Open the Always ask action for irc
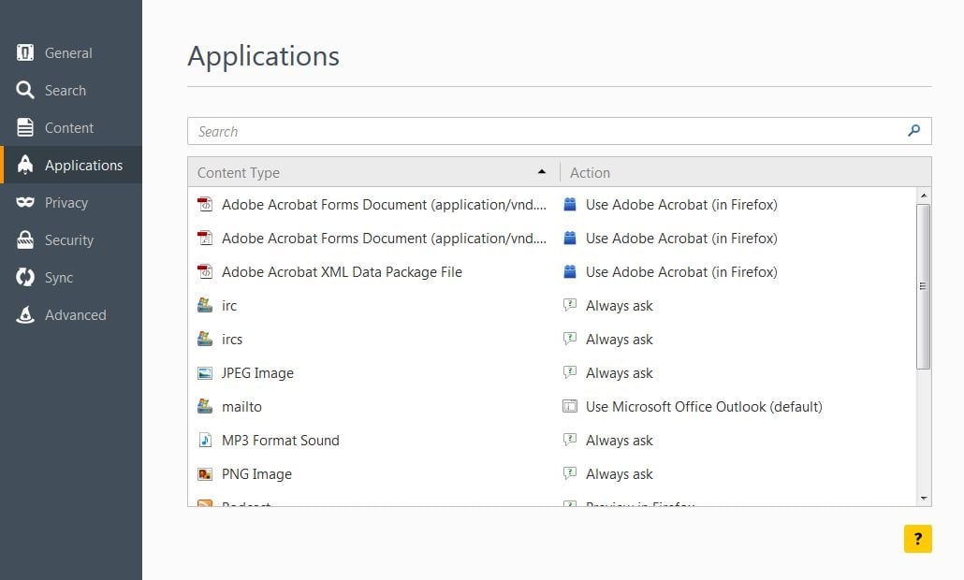964x580 pixels. (x=619, y=305)
